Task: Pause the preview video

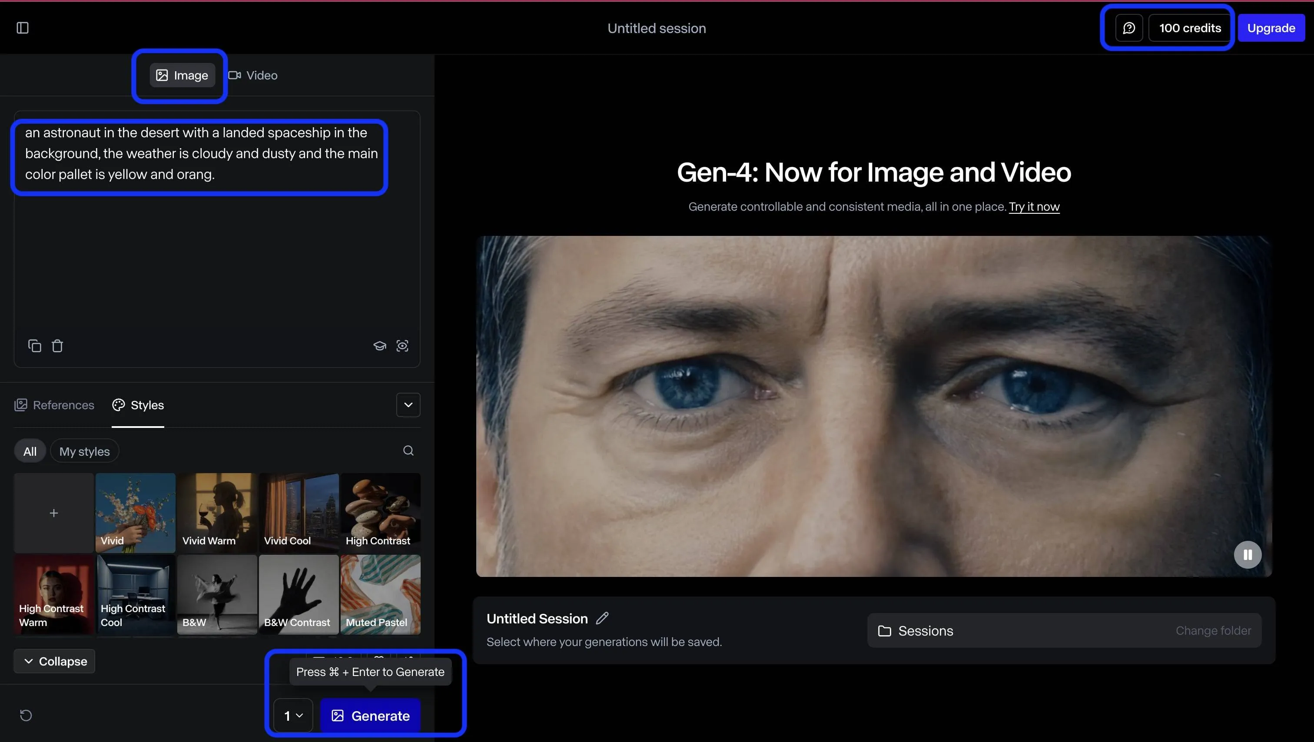Action: 1247,555
